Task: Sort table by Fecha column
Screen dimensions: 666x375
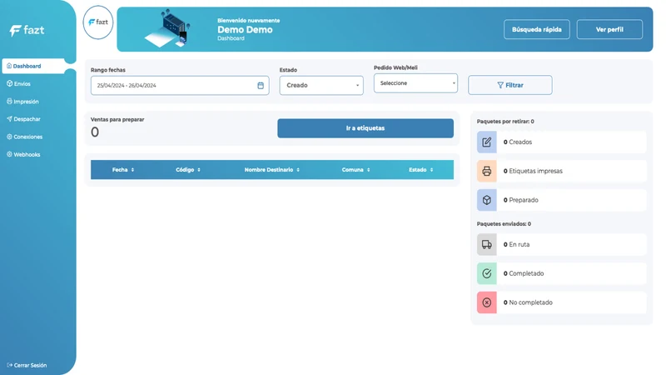Action: coord(123,170)
